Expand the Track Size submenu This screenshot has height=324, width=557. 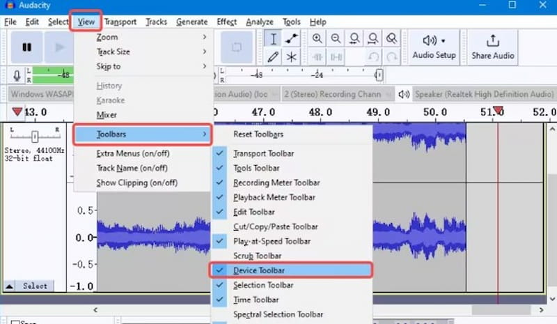143,52
